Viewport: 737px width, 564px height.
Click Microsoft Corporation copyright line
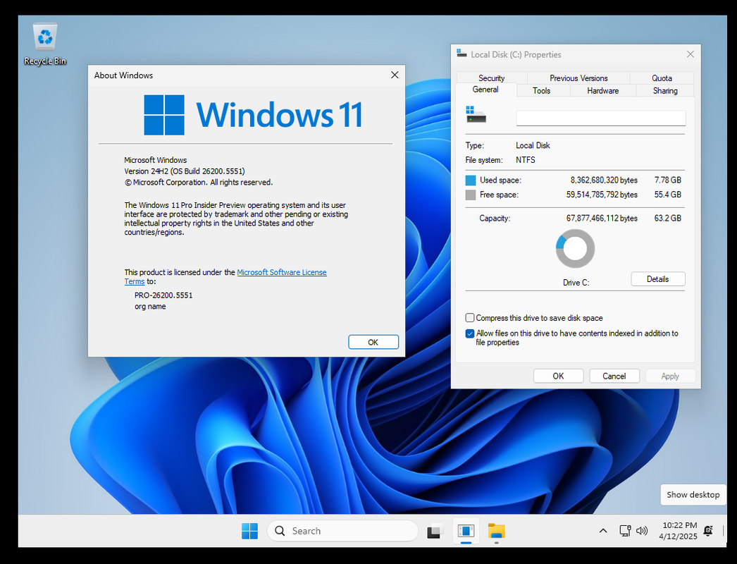tap(199, 183)
